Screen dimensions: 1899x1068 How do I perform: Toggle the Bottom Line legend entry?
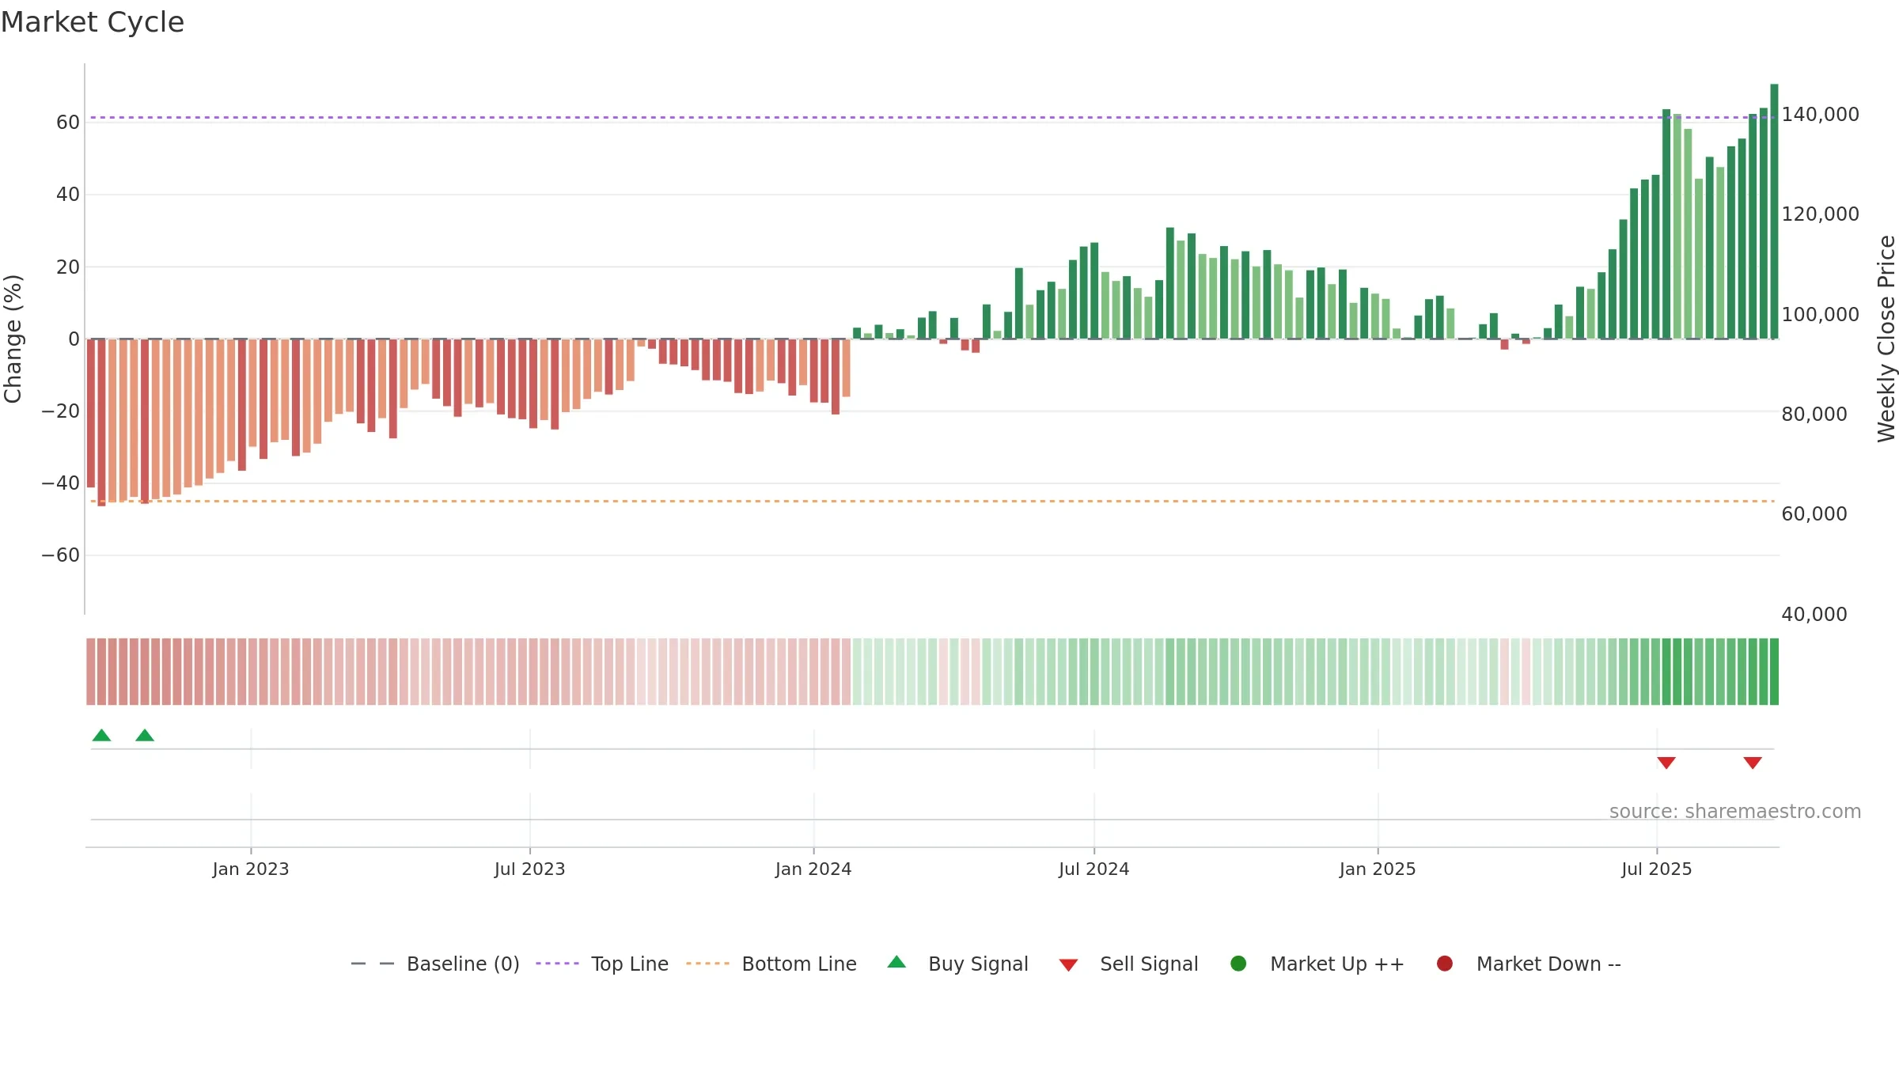tap(771, 964)
